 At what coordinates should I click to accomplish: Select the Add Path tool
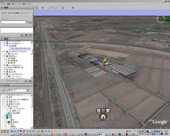53,8
